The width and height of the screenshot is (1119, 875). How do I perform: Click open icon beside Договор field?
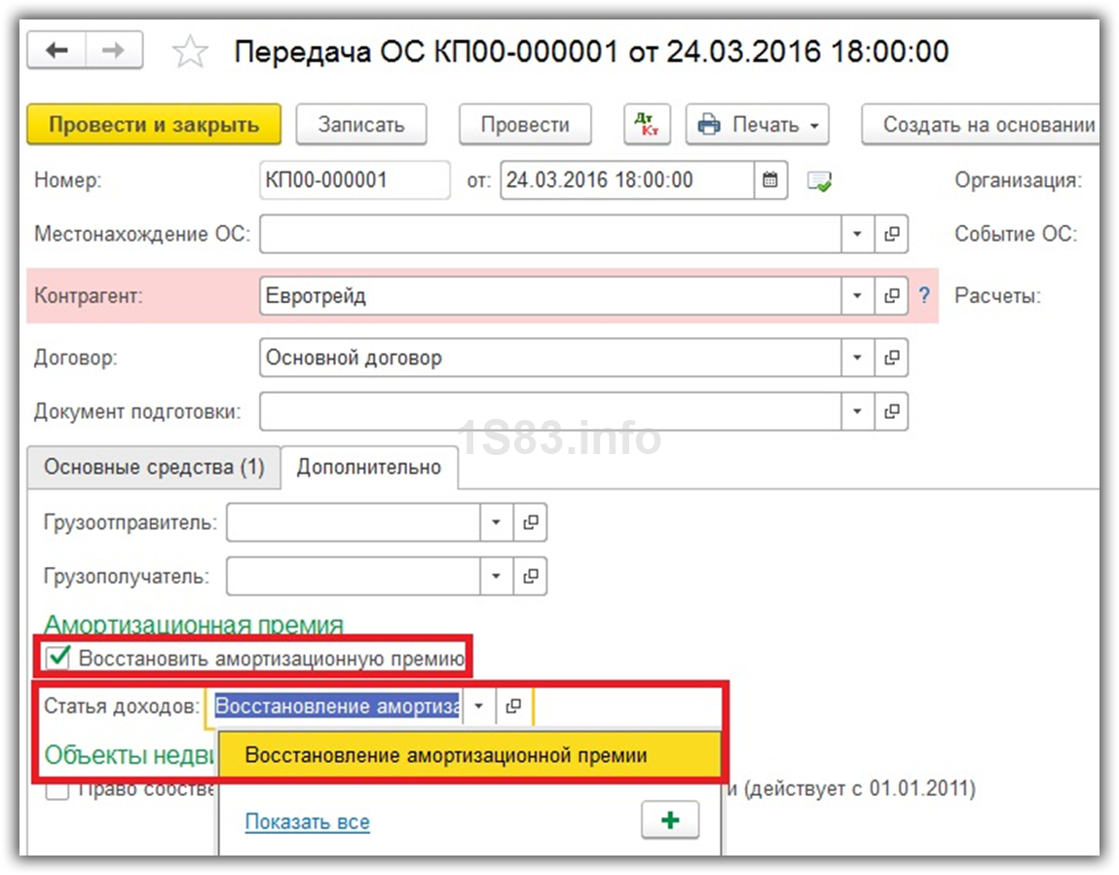pyautogui.click(x=891, y=358)
